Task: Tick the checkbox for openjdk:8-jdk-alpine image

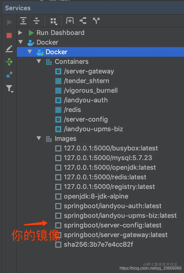Action: click(x=58, y=197)
